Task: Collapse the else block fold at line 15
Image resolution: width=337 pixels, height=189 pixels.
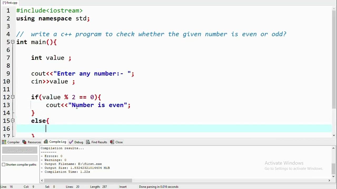Action: click(13, 120)
